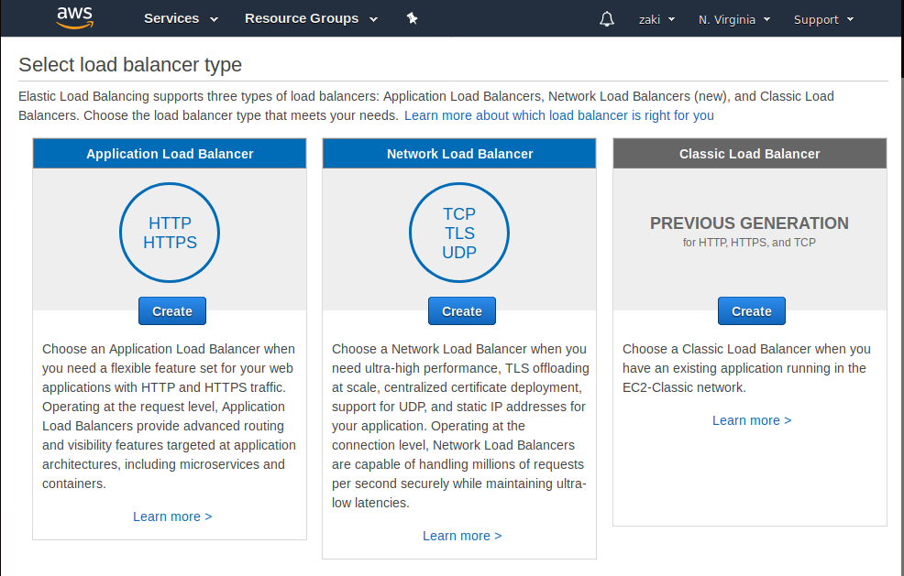Open Learn more under Network Load Balancer
Image resolution: width=904 pixels, height=576 pixels.
(x=462, y=536)
